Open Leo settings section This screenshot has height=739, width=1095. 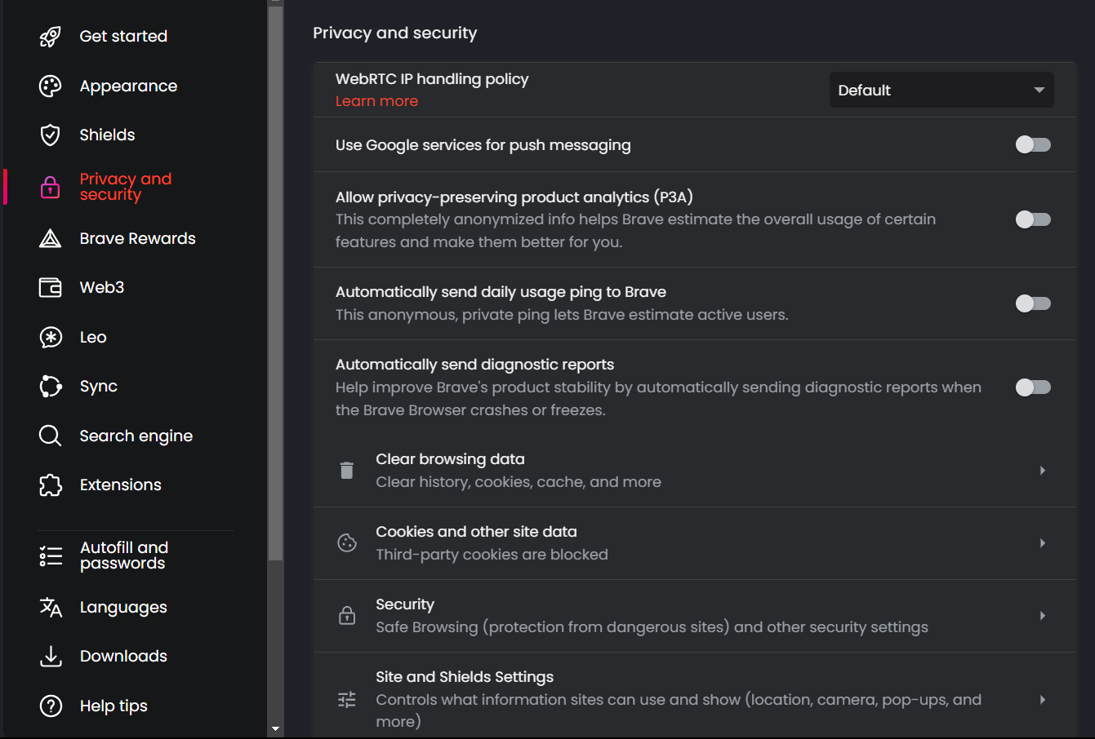pyautogui.click(x=93, y=338)
